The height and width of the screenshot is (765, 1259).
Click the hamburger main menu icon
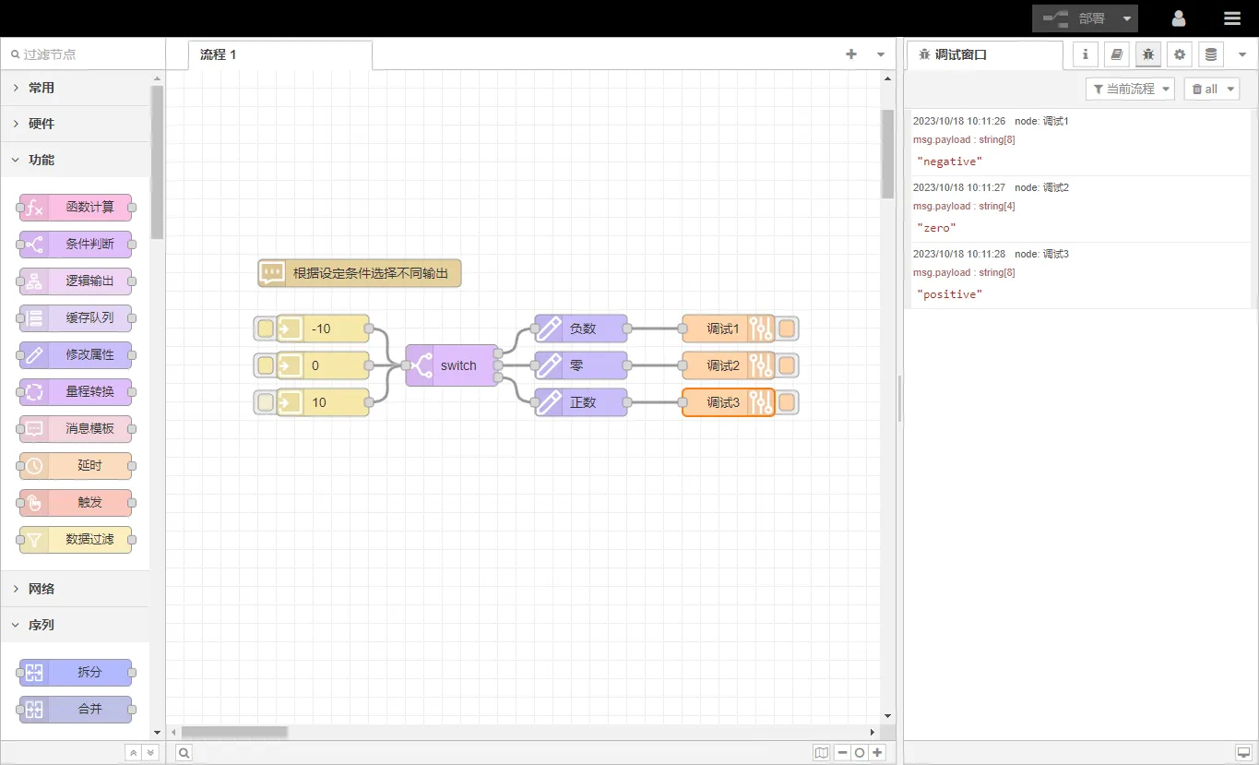click(x=1232, y=18)
